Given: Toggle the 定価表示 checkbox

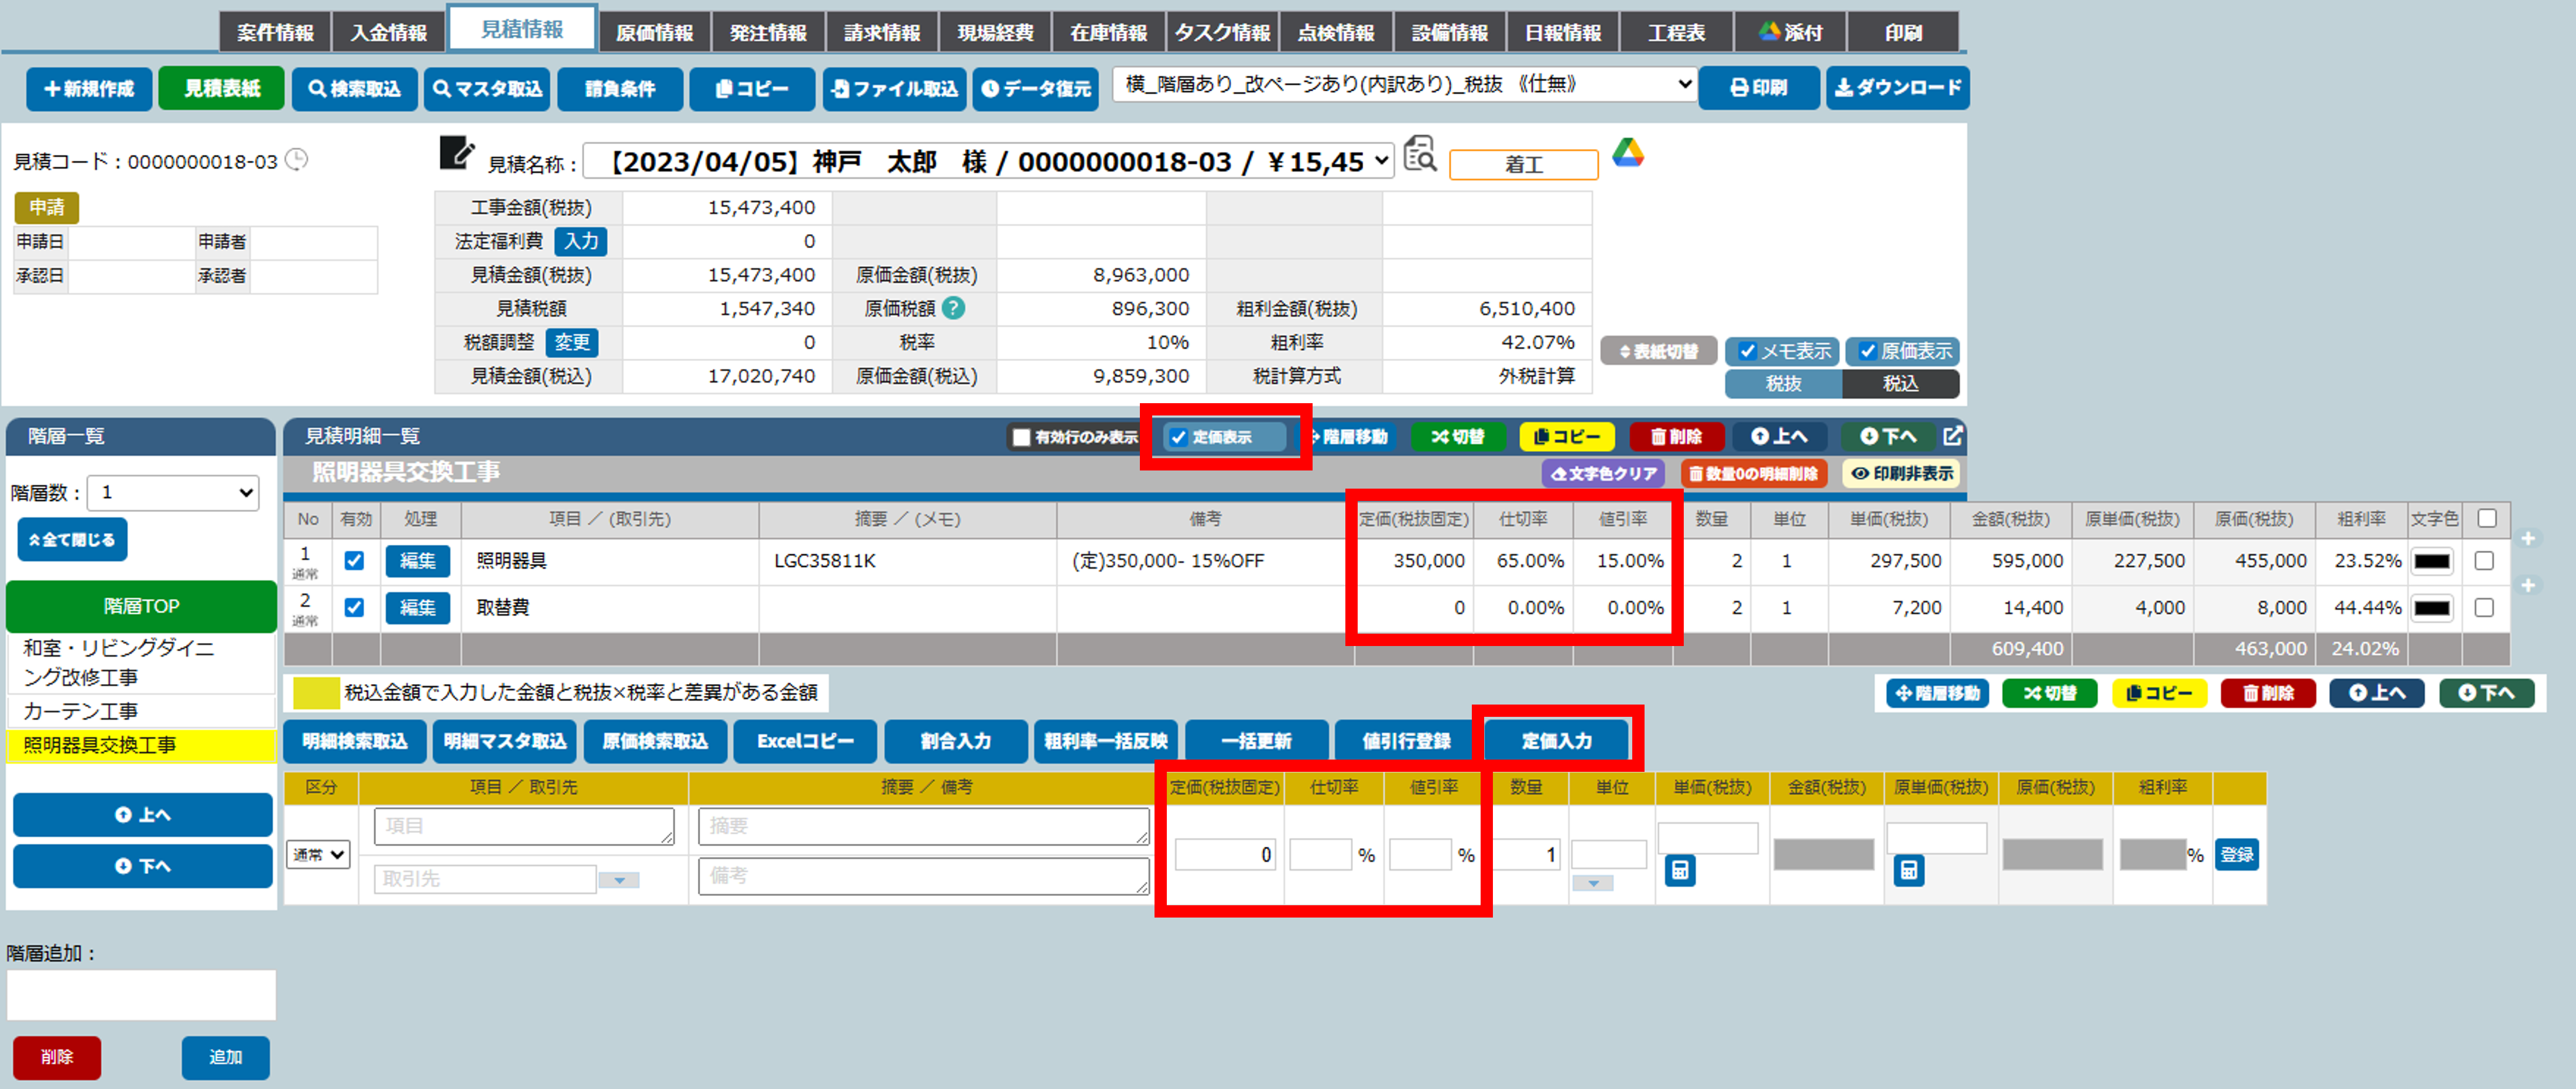Looking at the screenshot, I should (1179, 438).
